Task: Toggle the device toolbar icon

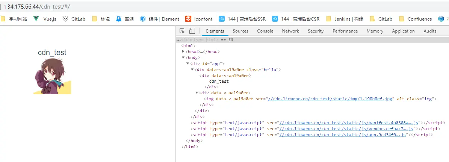Action: click(x=192, y=31)
